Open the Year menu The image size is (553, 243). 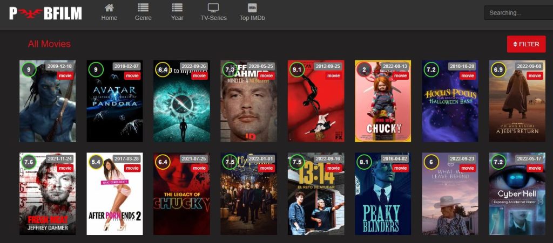[177, 12]
